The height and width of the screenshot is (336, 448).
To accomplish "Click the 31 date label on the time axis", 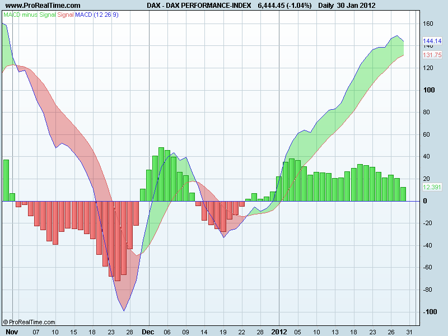I will [x=410, y=332].
